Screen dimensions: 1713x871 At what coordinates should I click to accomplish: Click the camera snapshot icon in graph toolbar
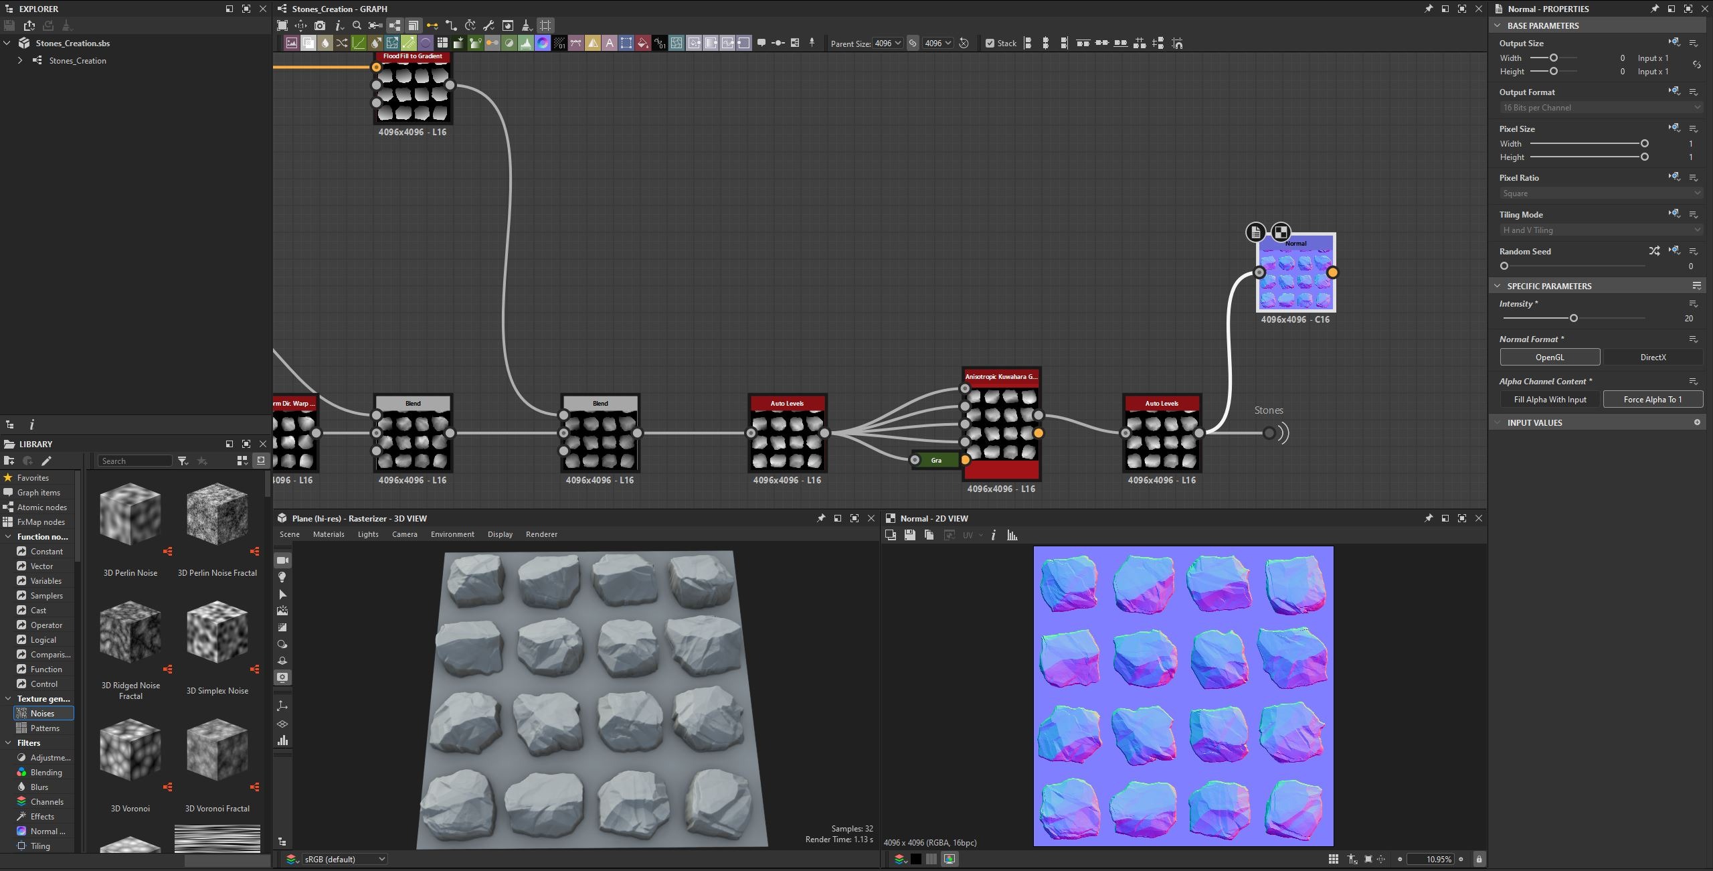(x=320, y=25)
